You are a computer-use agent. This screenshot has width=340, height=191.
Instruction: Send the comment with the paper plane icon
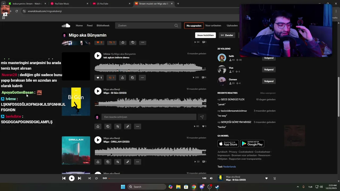(x=202, y=117)
